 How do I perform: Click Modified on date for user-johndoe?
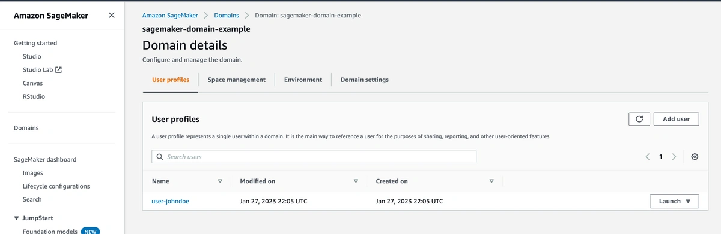(273, 201)
